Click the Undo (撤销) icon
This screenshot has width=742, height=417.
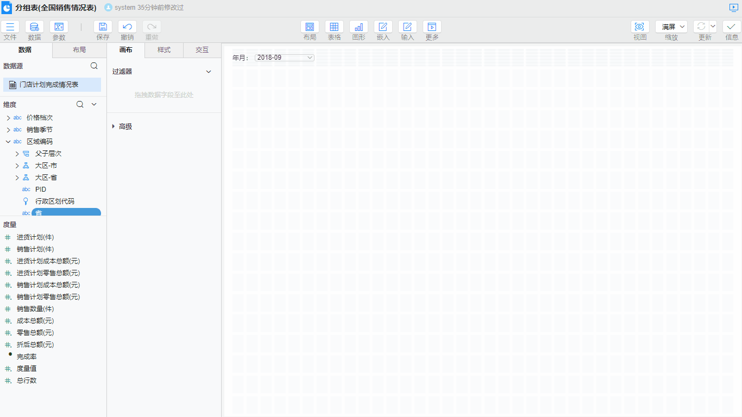pos(127,27)
